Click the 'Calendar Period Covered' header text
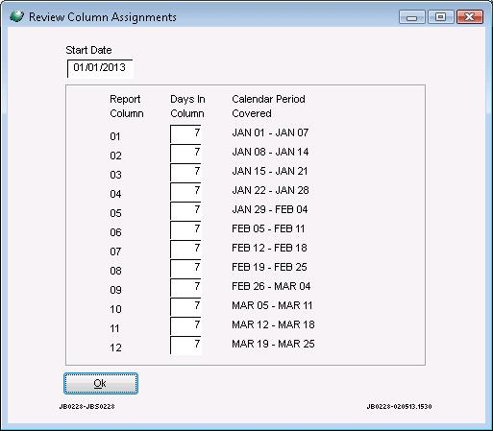Screen dimensions: 493x431 [x=268, y=107]
